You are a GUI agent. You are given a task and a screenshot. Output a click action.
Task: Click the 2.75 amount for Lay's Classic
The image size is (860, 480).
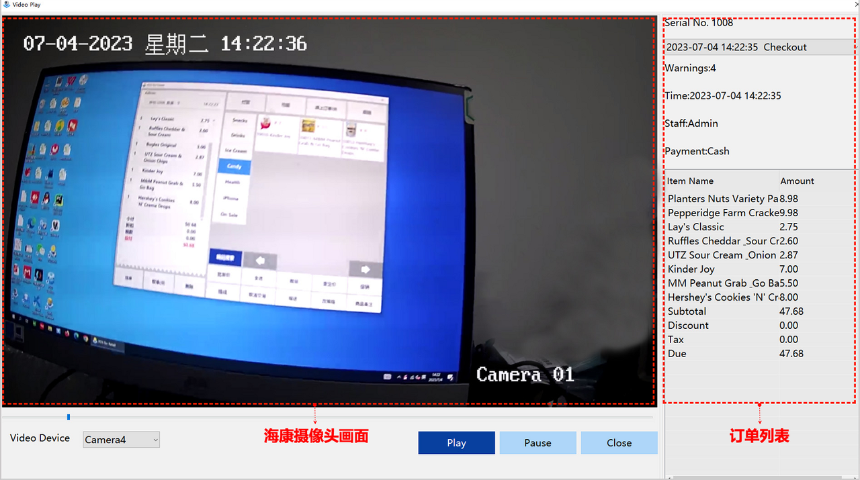(789, 227)
